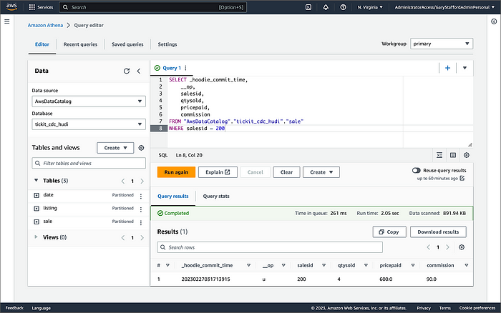501x313 pixels.
Task: Open Query 1 tab options menu
Action: click(x=185, y=68)
